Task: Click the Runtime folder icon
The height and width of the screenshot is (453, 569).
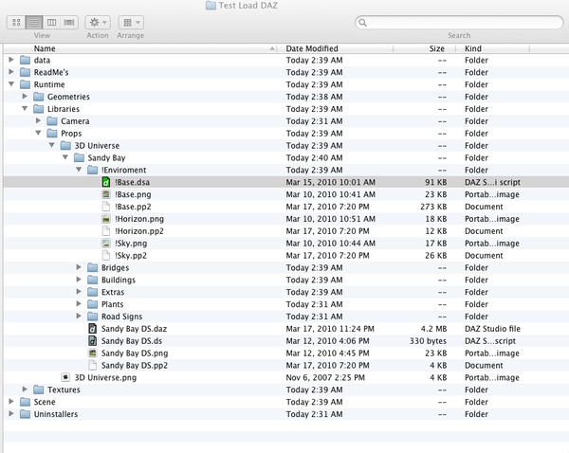Action: click(x=25, y=84)
